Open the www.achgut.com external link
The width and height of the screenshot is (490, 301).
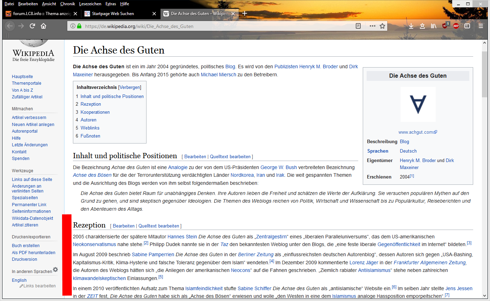tap(416, 132)
